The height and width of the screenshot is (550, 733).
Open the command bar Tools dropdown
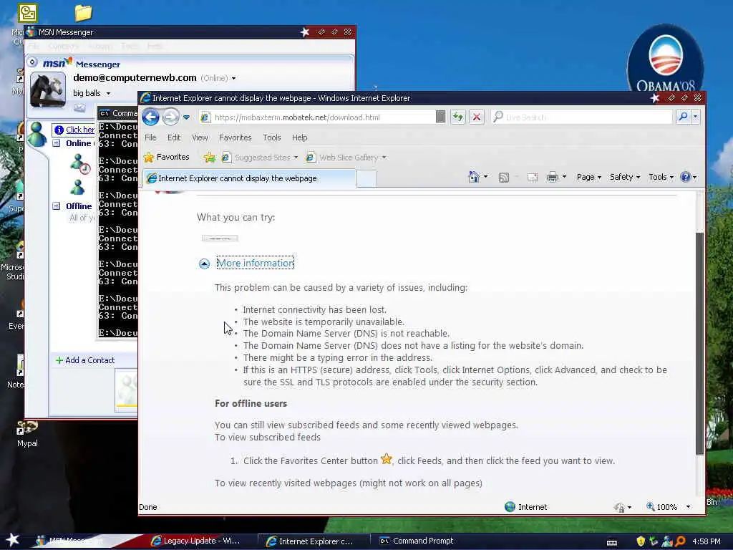[661, 177]
